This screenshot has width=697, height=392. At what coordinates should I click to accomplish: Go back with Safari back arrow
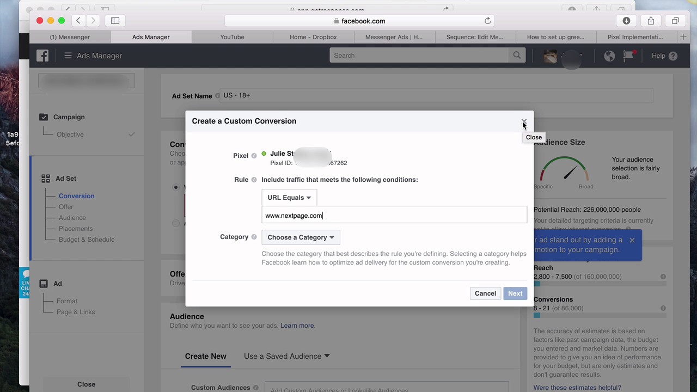click(78, 21)
